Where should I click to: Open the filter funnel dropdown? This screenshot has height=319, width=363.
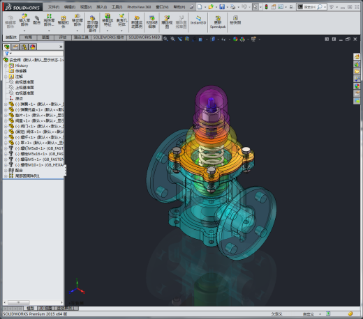8,54
